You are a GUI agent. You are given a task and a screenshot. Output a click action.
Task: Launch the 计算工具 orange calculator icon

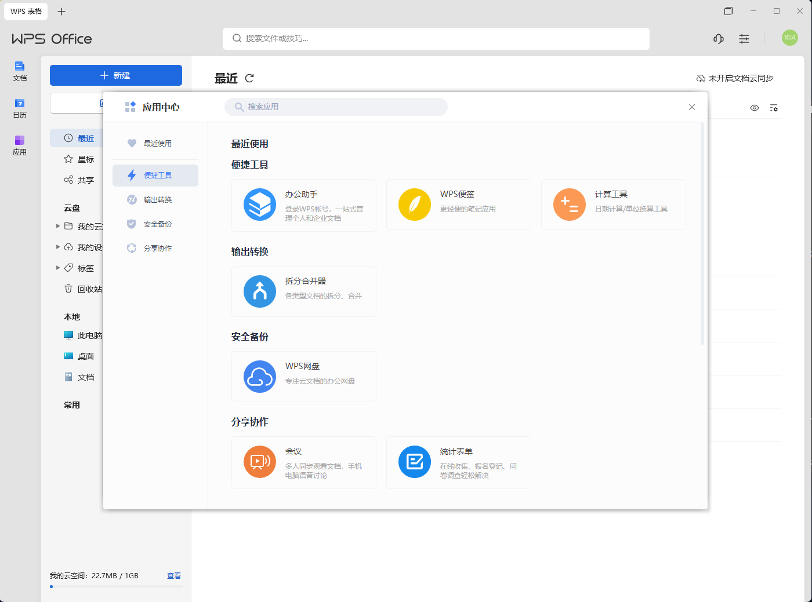(570, 205)
